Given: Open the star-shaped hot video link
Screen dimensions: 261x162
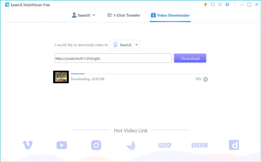Looking at the screenshot, I should (x=131, y=146).
